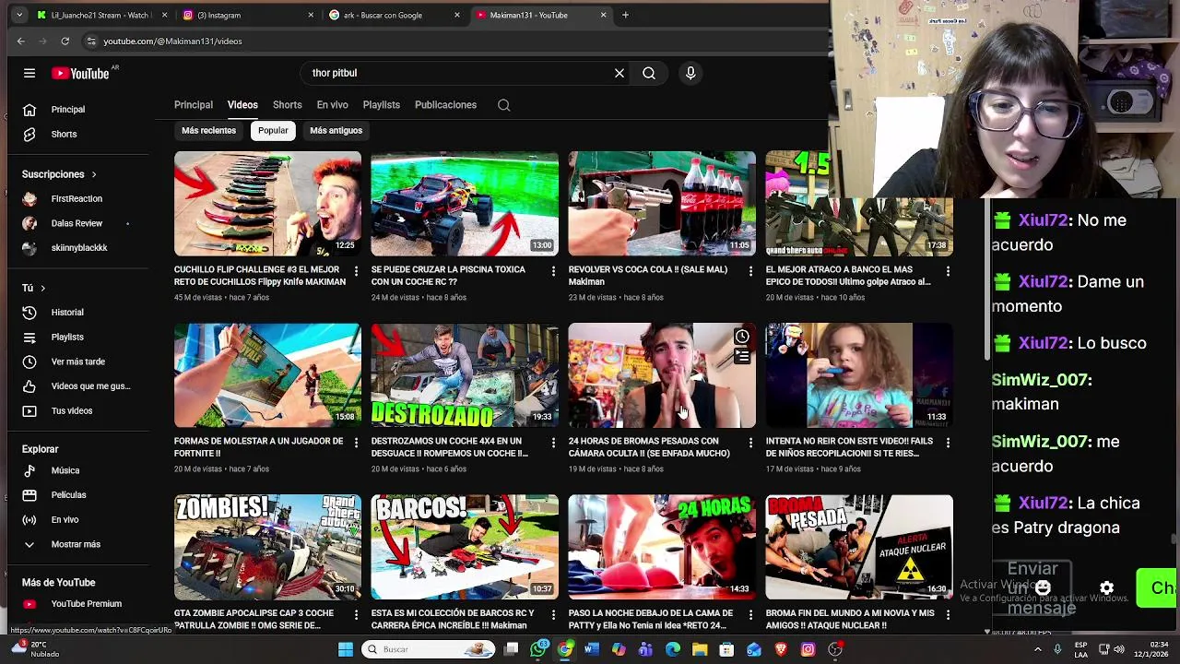This screenshot has width=1180, height=664.
Task: Open a new browser tab
Action: (625, 15)
